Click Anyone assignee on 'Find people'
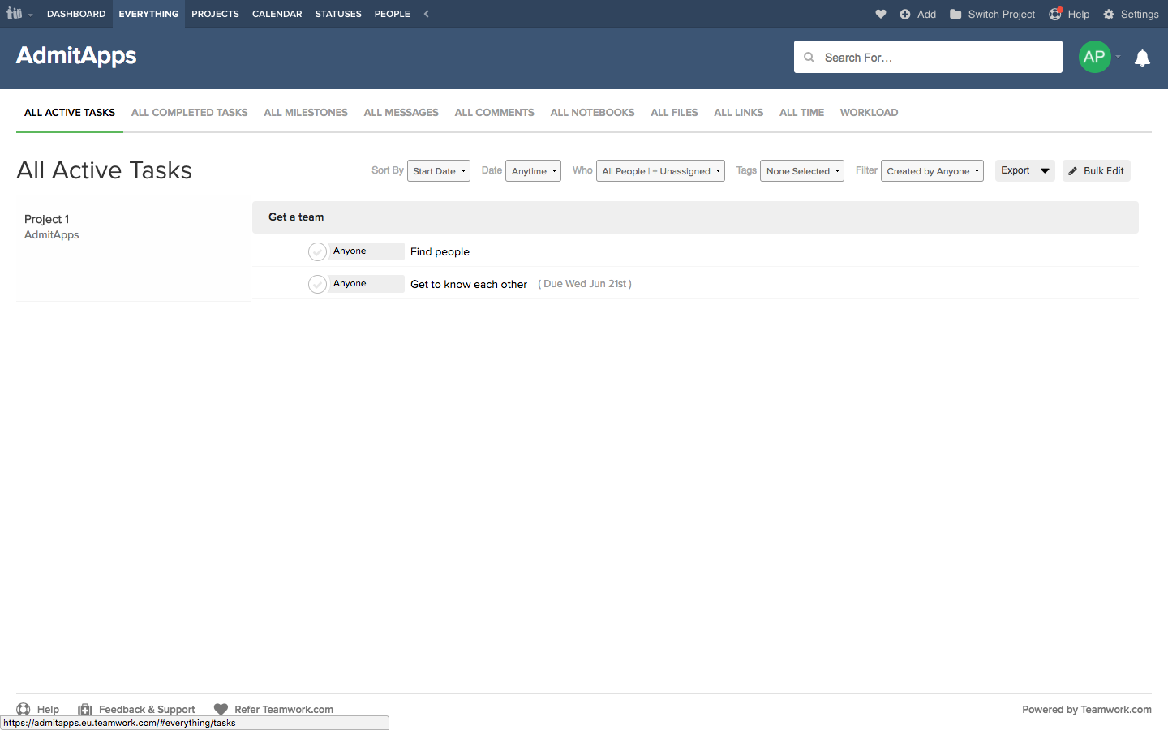1168x730 pixels. click(367, 251)
